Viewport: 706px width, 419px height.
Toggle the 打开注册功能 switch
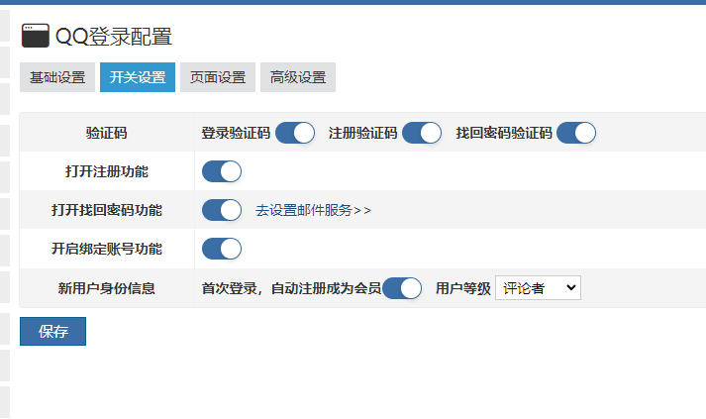(222, 171)
